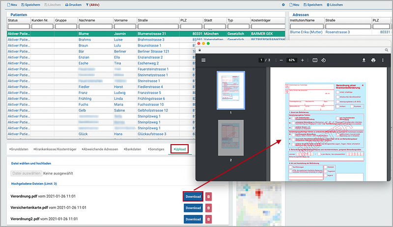Delete Verordnung.pdf using the red trash icon
The height and width of the screenshot is (227, 393).
(209, 196)
